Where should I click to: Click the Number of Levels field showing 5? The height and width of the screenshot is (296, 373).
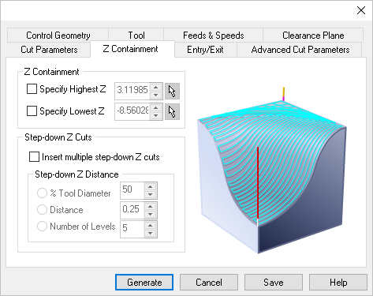pyautogui.click(x=132, y=229)
